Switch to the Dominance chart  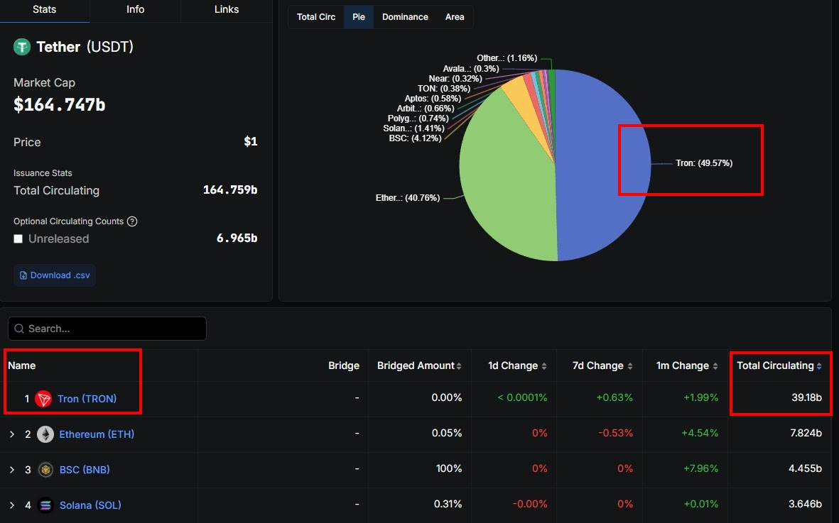(x=405, y=17)
